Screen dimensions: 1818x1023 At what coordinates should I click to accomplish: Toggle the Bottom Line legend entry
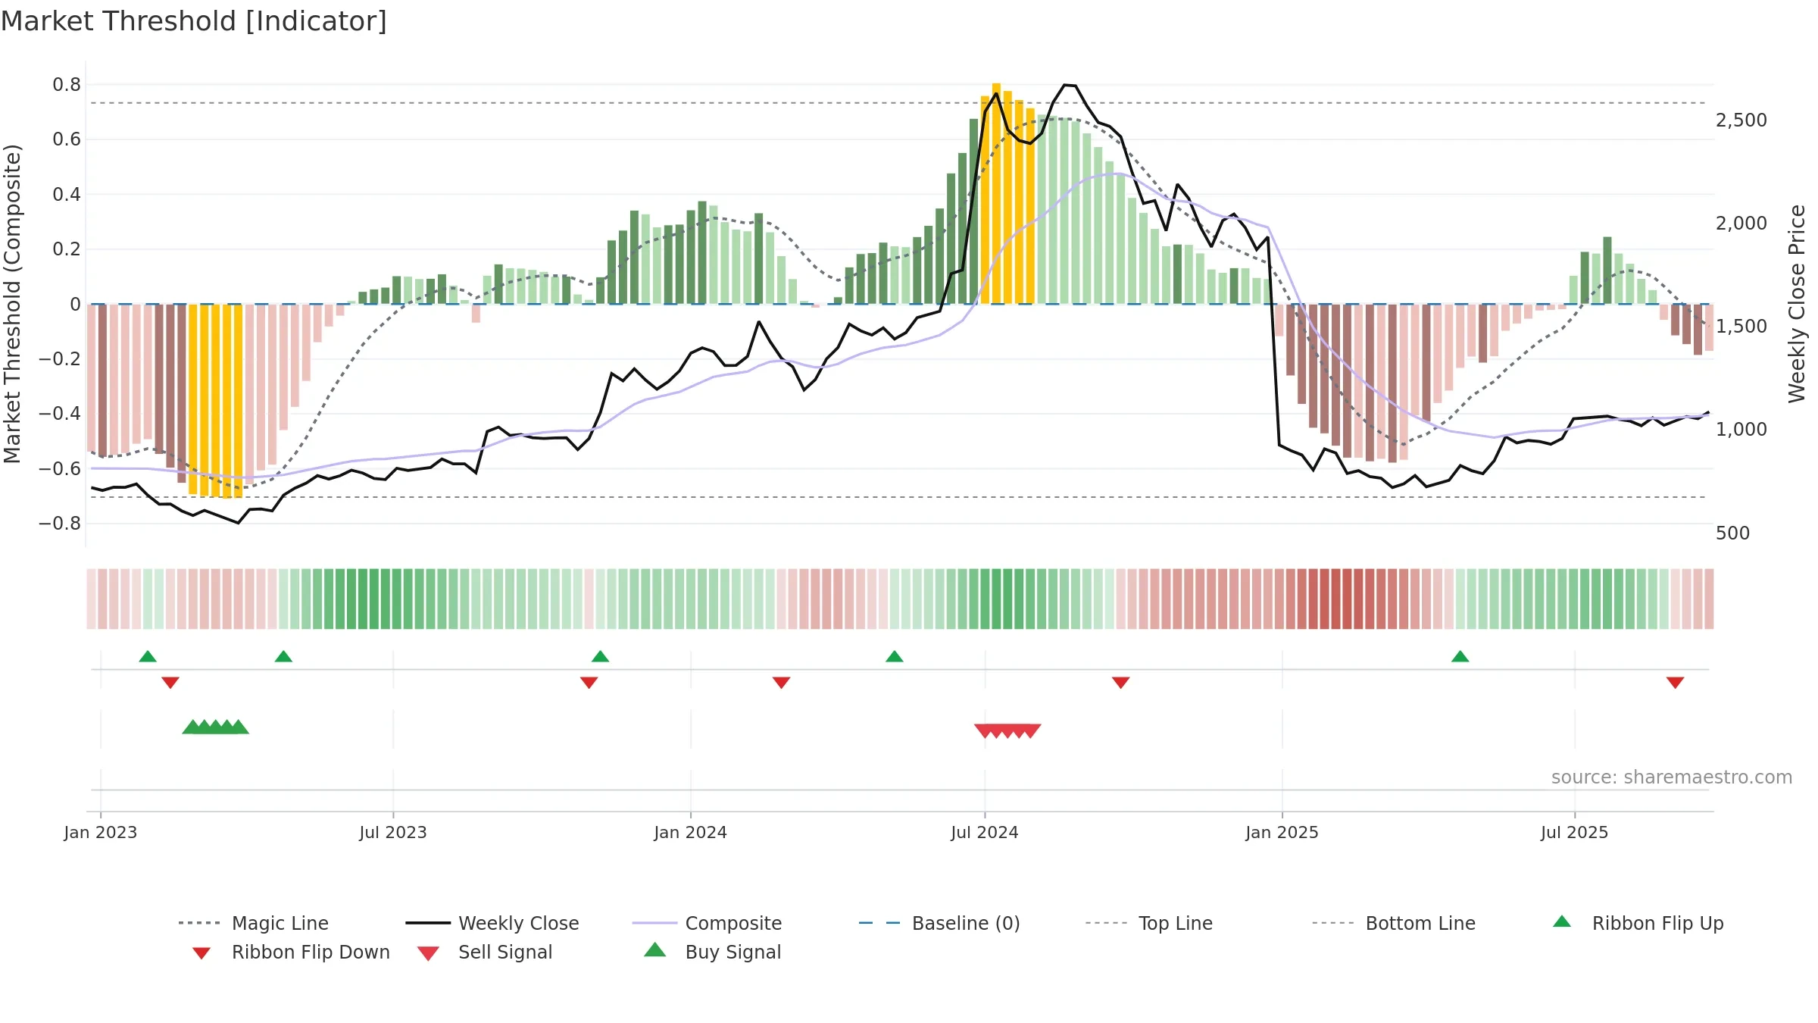tap(1394, 923)
